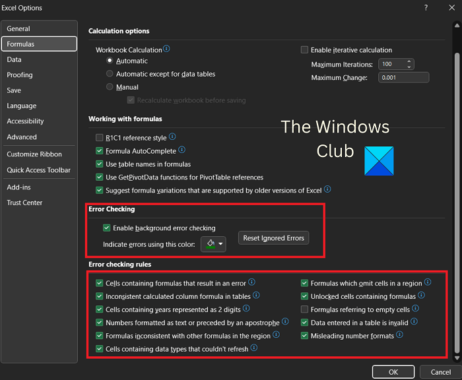This screenshot has width=462, height=380.
Task: Select the Formulas category
Action: tap(39, 44)
